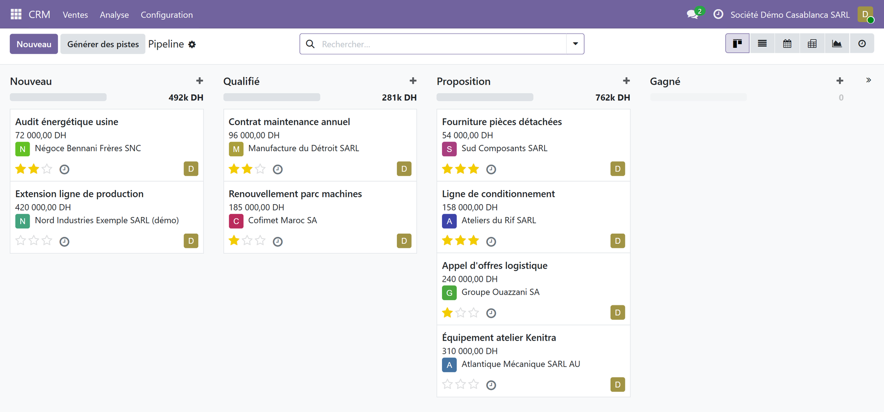Click Générer des pistes button

[x=103, y=44]
